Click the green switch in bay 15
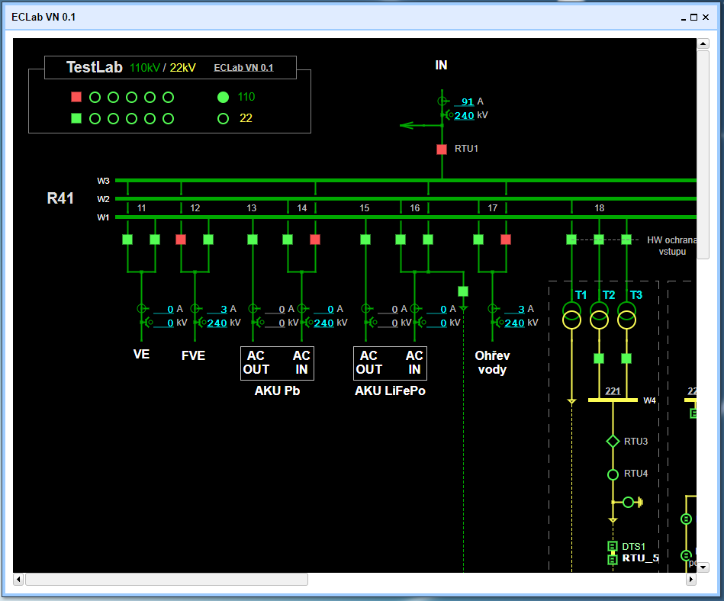The width and height of the screenshot is (724, 601). 365,239
